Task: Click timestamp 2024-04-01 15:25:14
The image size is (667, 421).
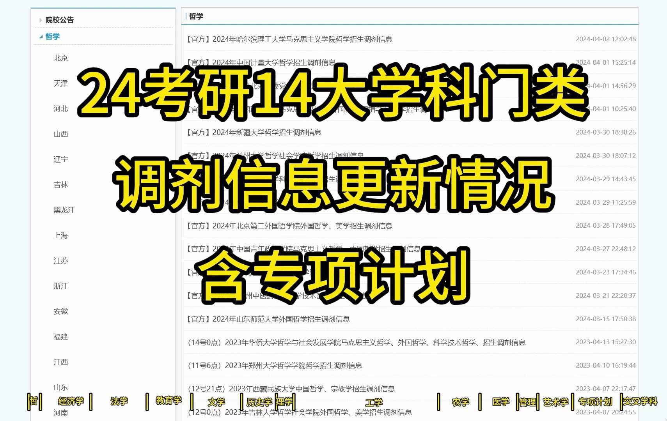Action: point(606,62)
